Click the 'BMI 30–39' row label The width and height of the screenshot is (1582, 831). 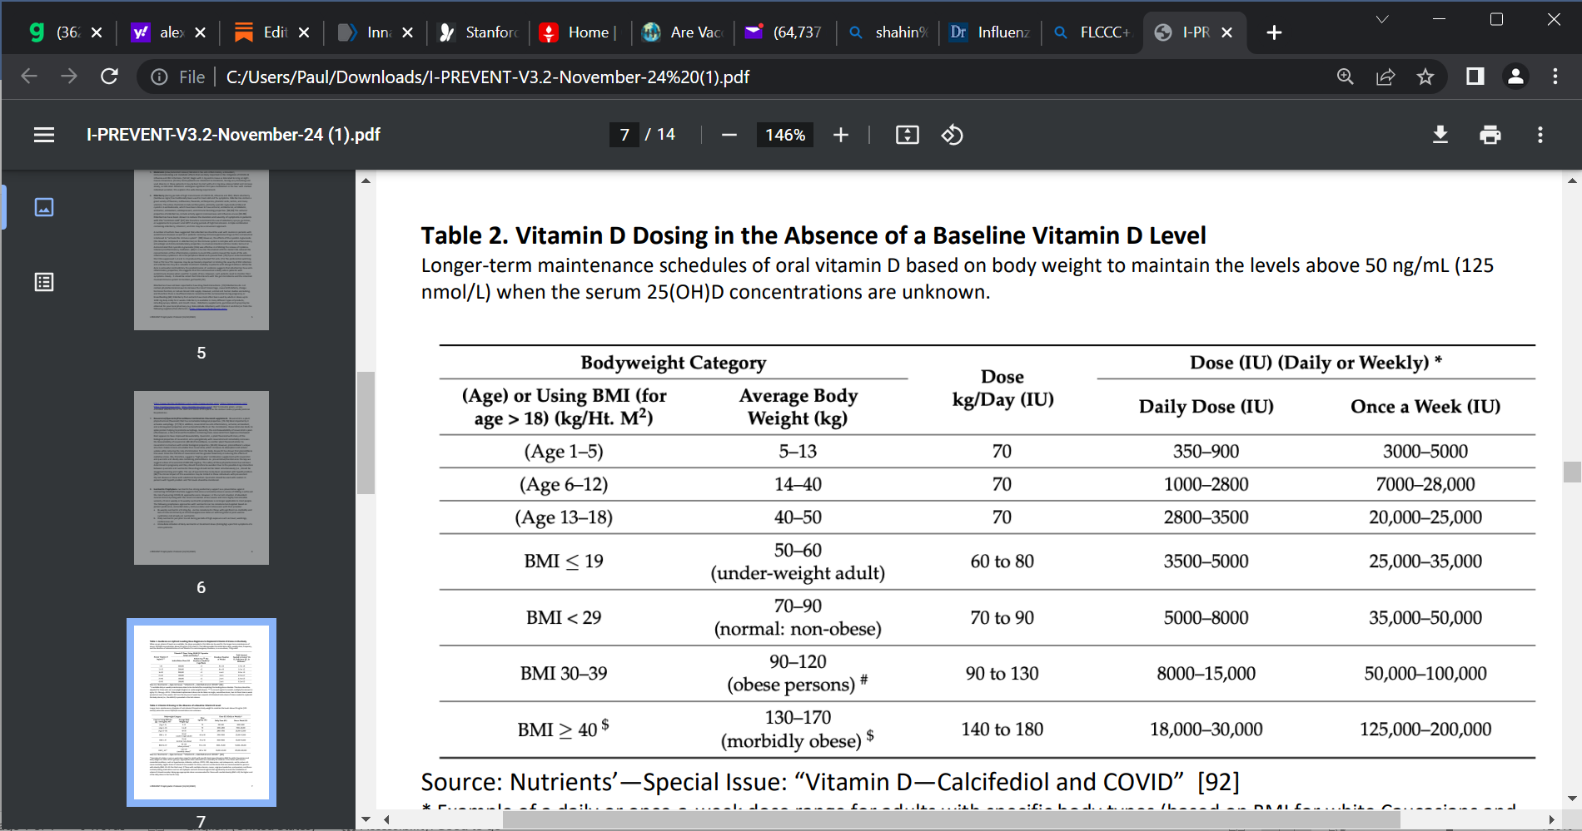tap(564, 673)
